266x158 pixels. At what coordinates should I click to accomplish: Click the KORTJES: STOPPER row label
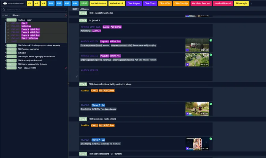pos(89,70)
